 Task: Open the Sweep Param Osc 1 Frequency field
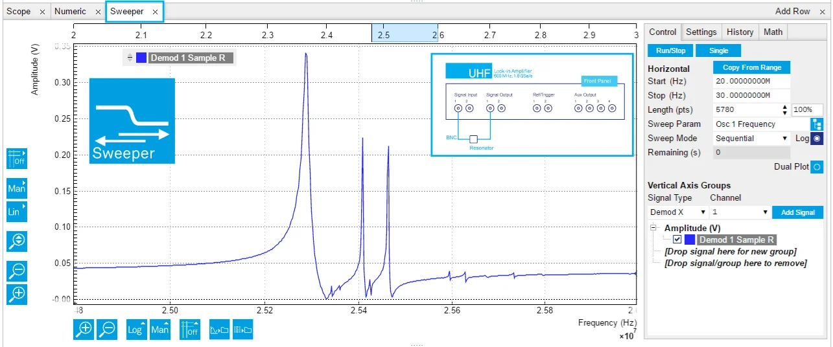pyautogui.click(x=761, y=124)
